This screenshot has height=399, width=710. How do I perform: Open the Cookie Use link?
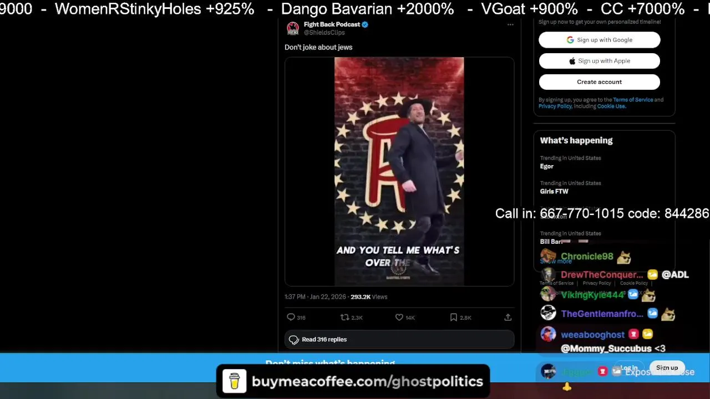(x=611, y=106)
